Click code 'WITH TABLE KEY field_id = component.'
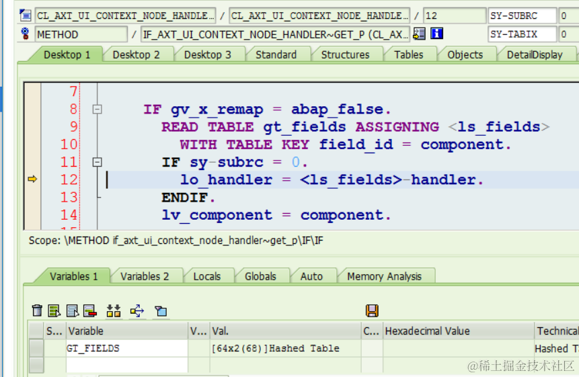 click(x=345, y=144)
